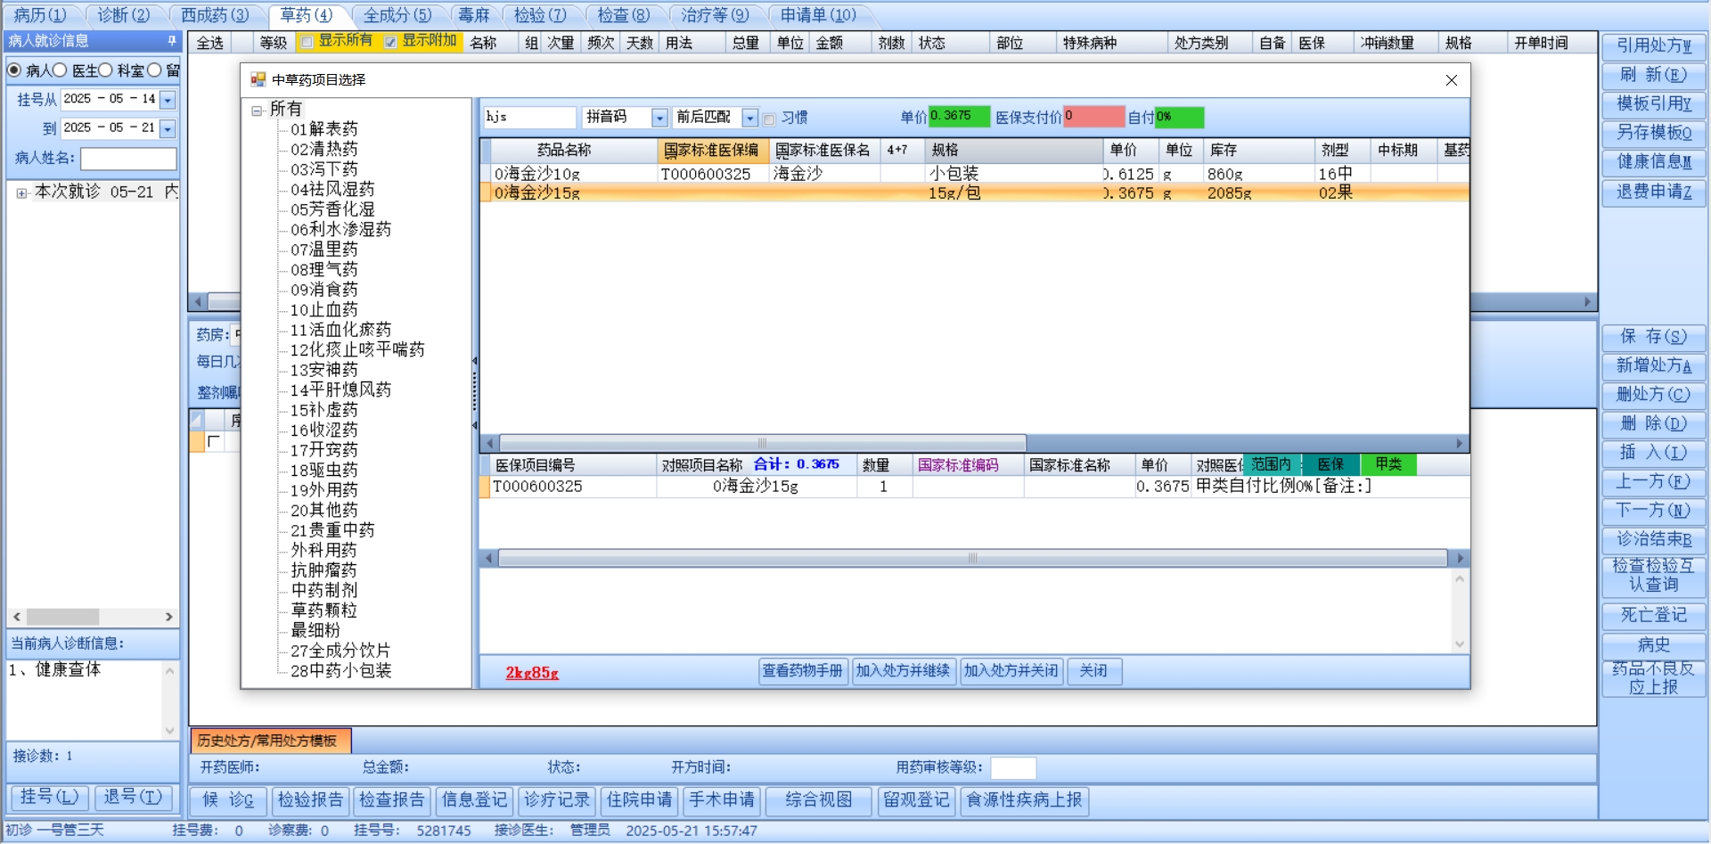Screen dimensions: 1711x844
Task: Click the green 自付 0% field
Action: point(1179,117)
